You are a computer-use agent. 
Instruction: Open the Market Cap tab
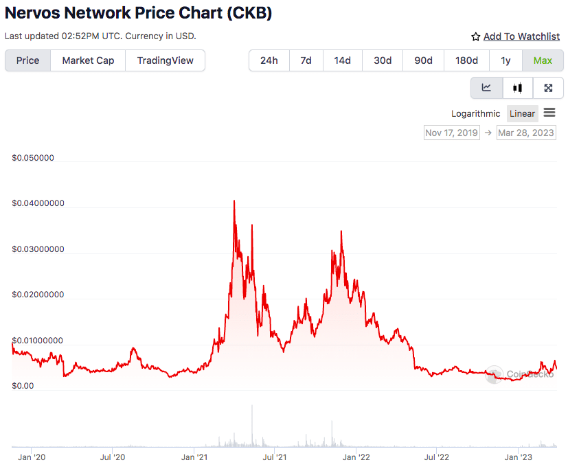pyautogui.click(x=88, y=60)
